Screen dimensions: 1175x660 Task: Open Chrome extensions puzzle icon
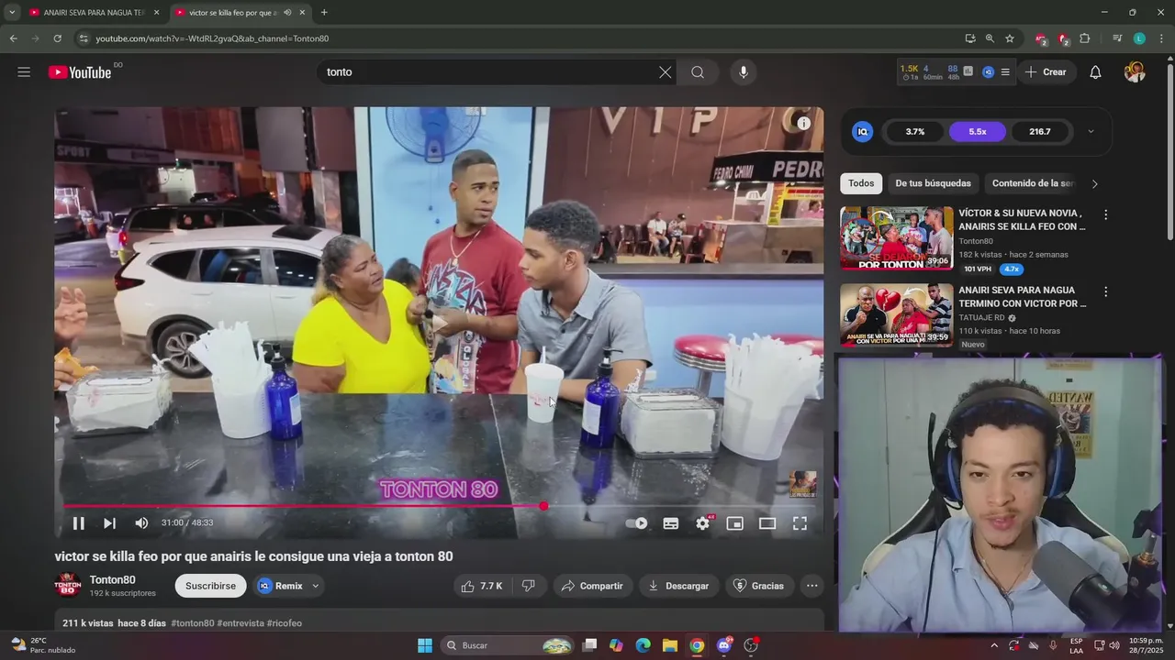click(1085, 38)
